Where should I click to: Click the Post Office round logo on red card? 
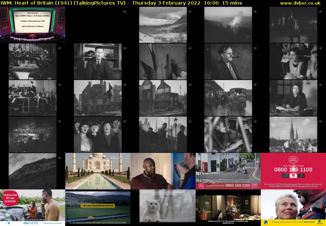click(293, 160)
